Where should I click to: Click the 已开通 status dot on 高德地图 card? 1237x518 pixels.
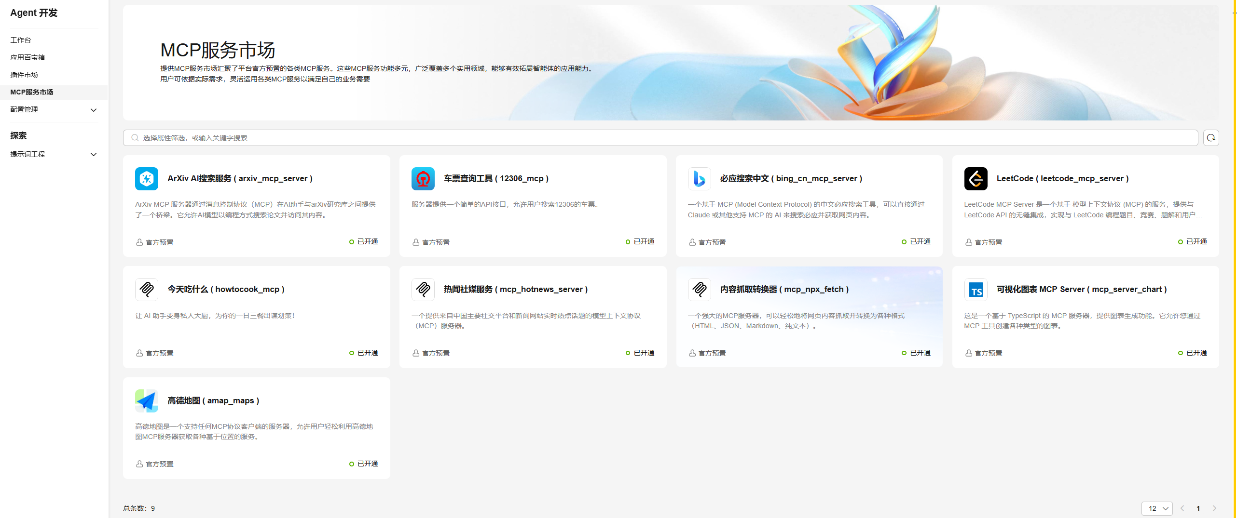pos(352,464)
